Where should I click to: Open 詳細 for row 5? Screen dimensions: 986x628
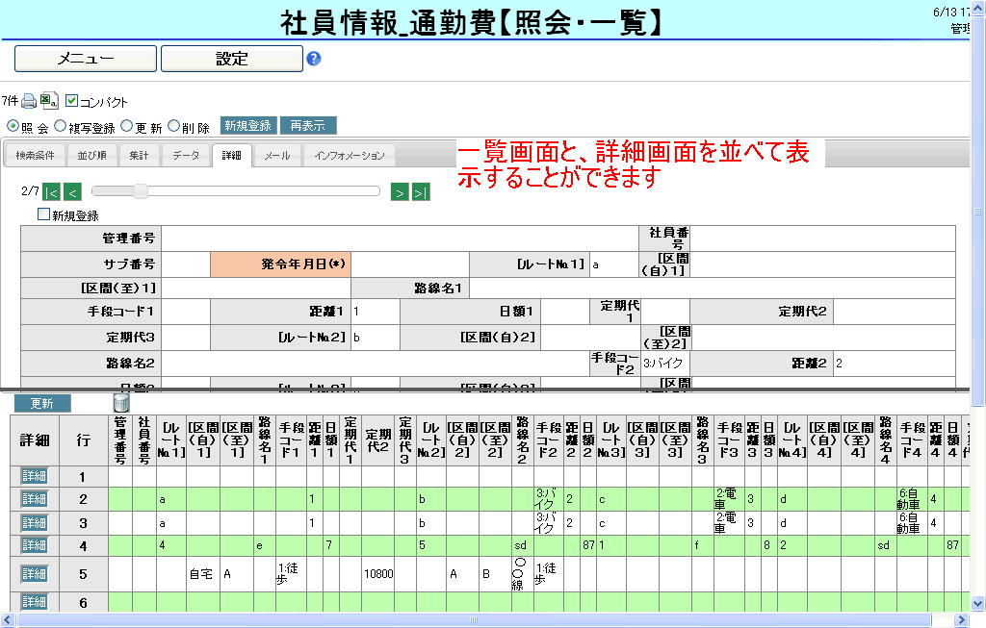35,573
